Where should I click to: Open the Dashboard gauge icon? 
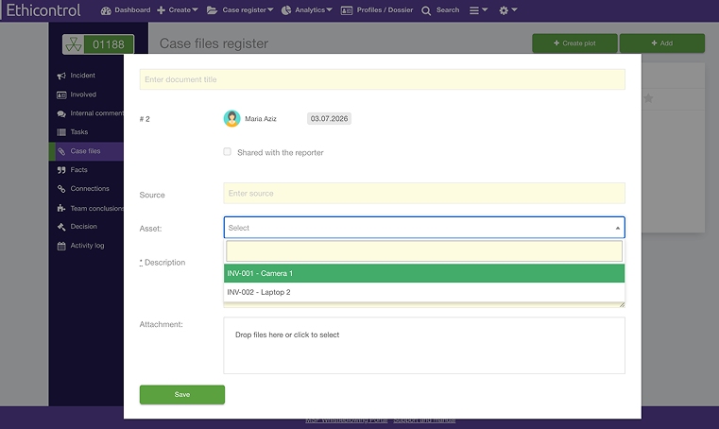pyautogui.click(x=106, y=10)
